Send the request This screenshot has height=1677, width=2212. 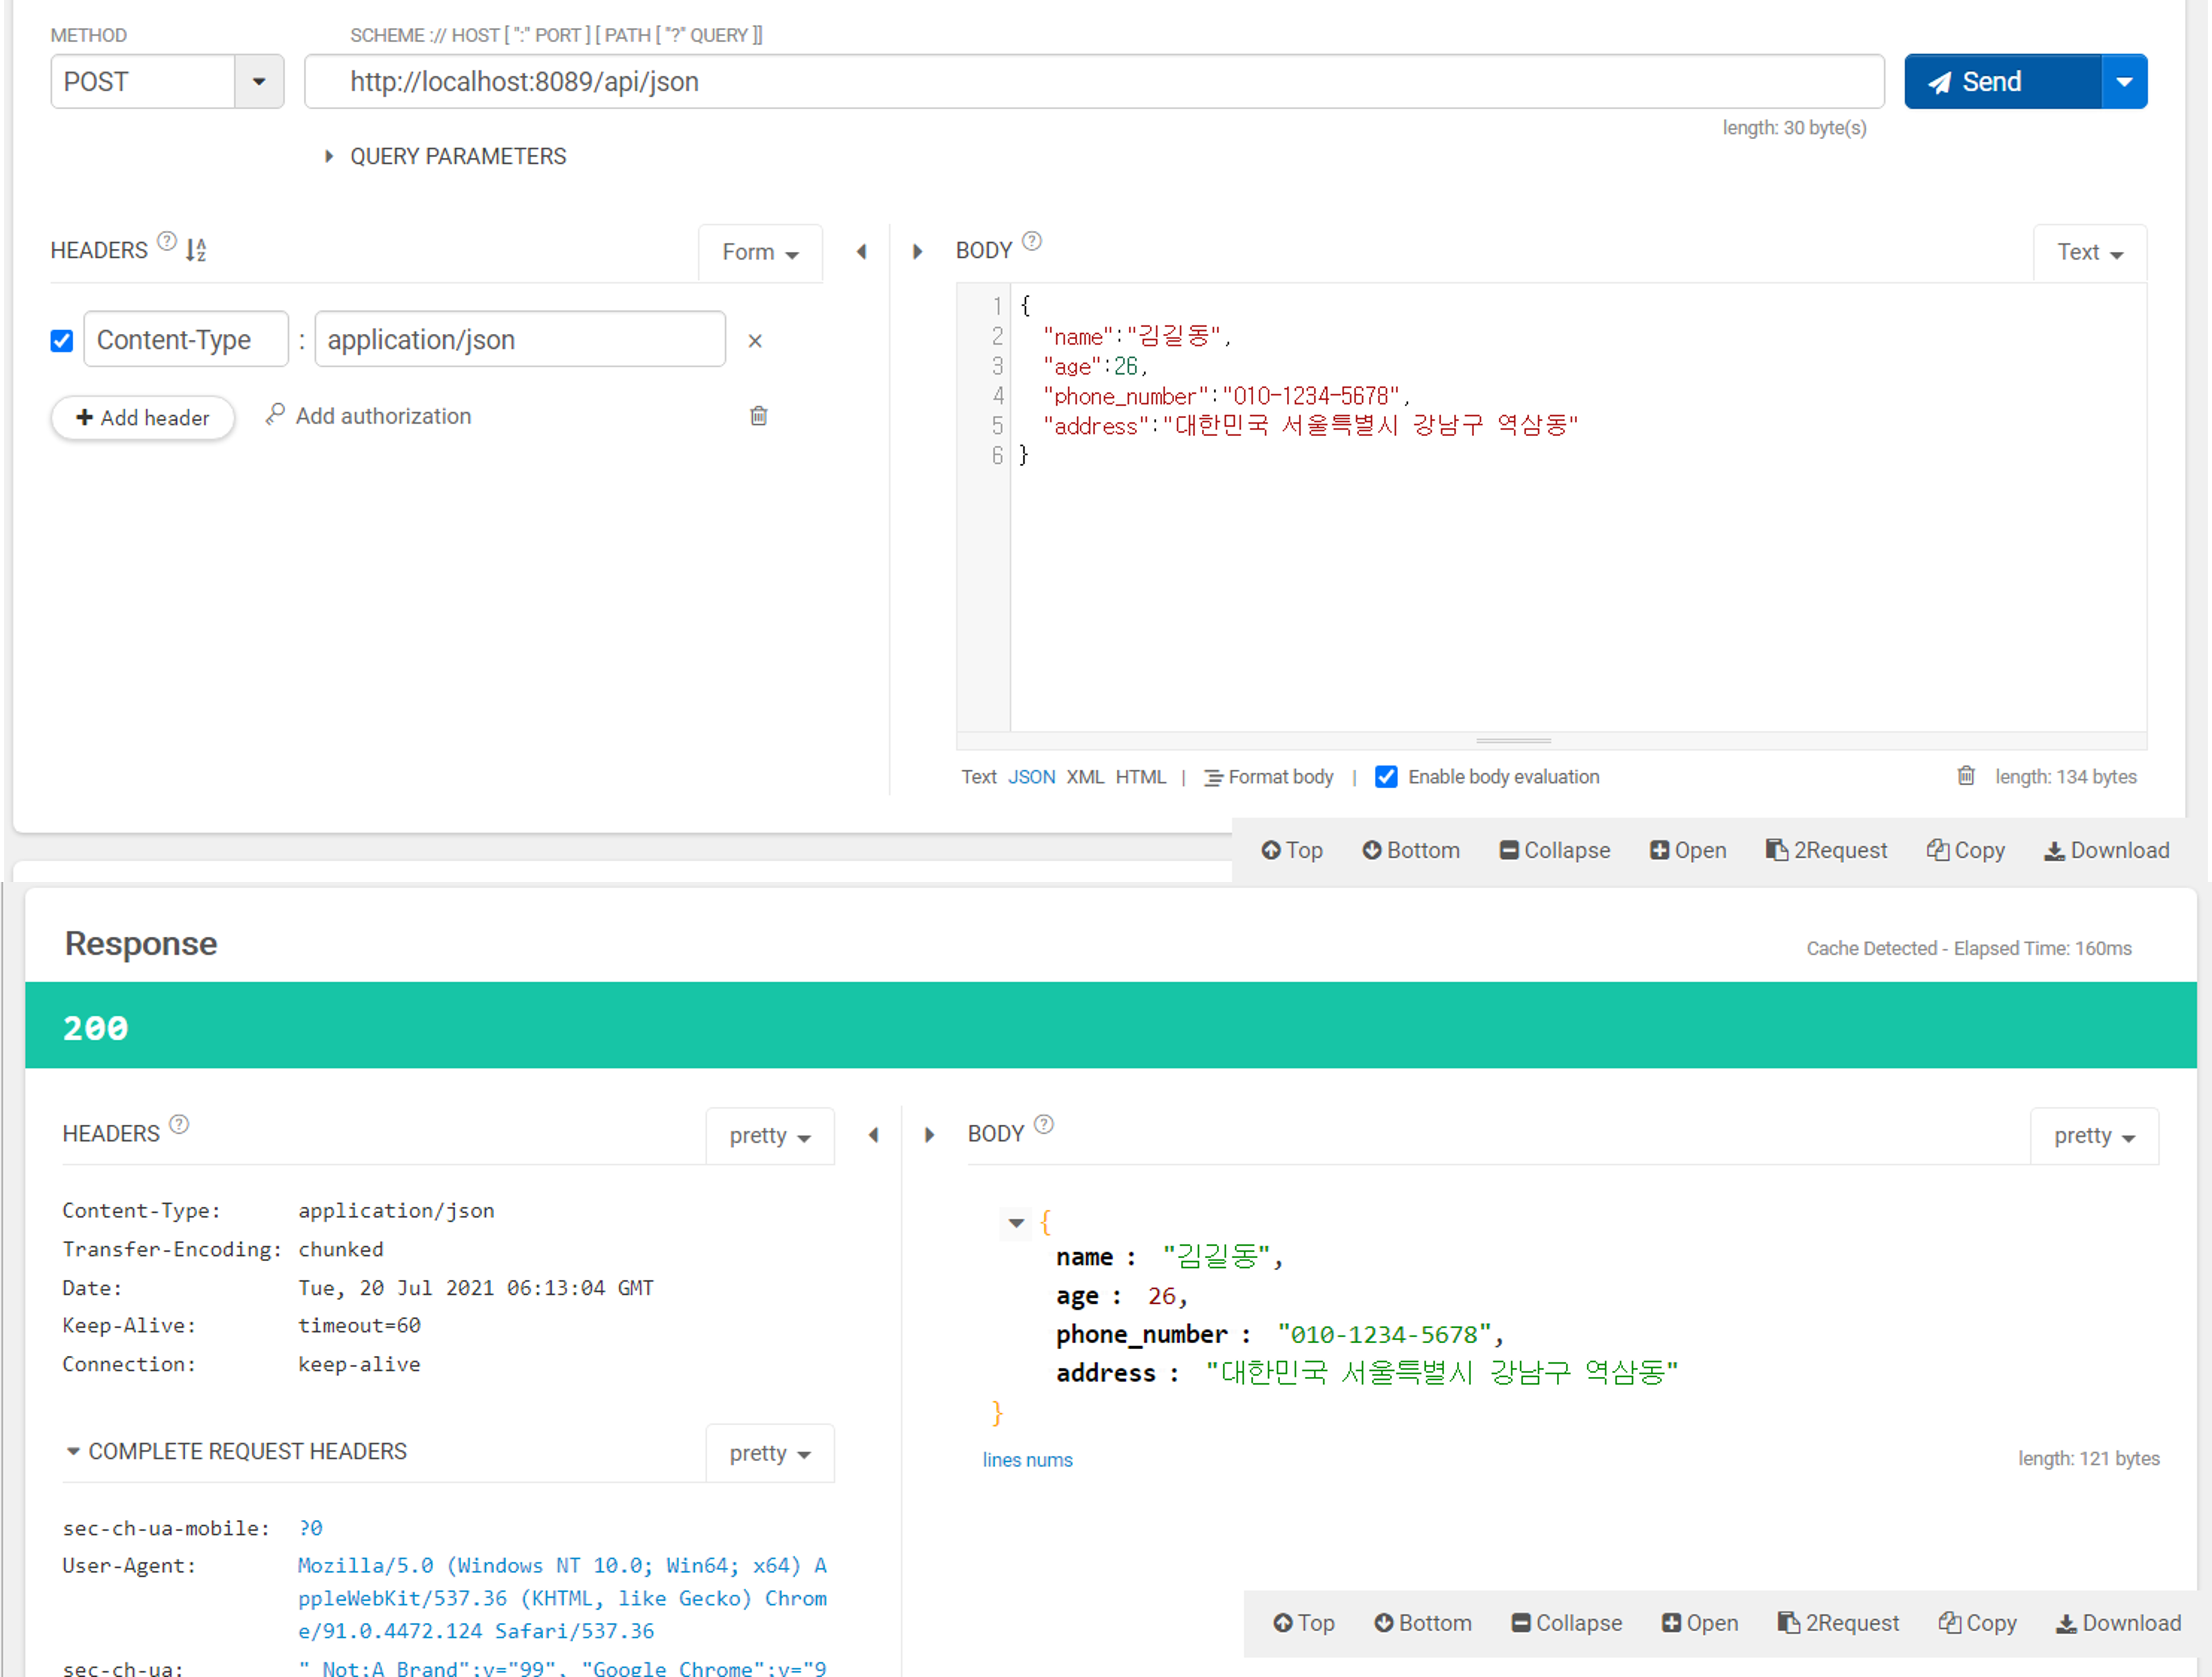[2002, 81]
